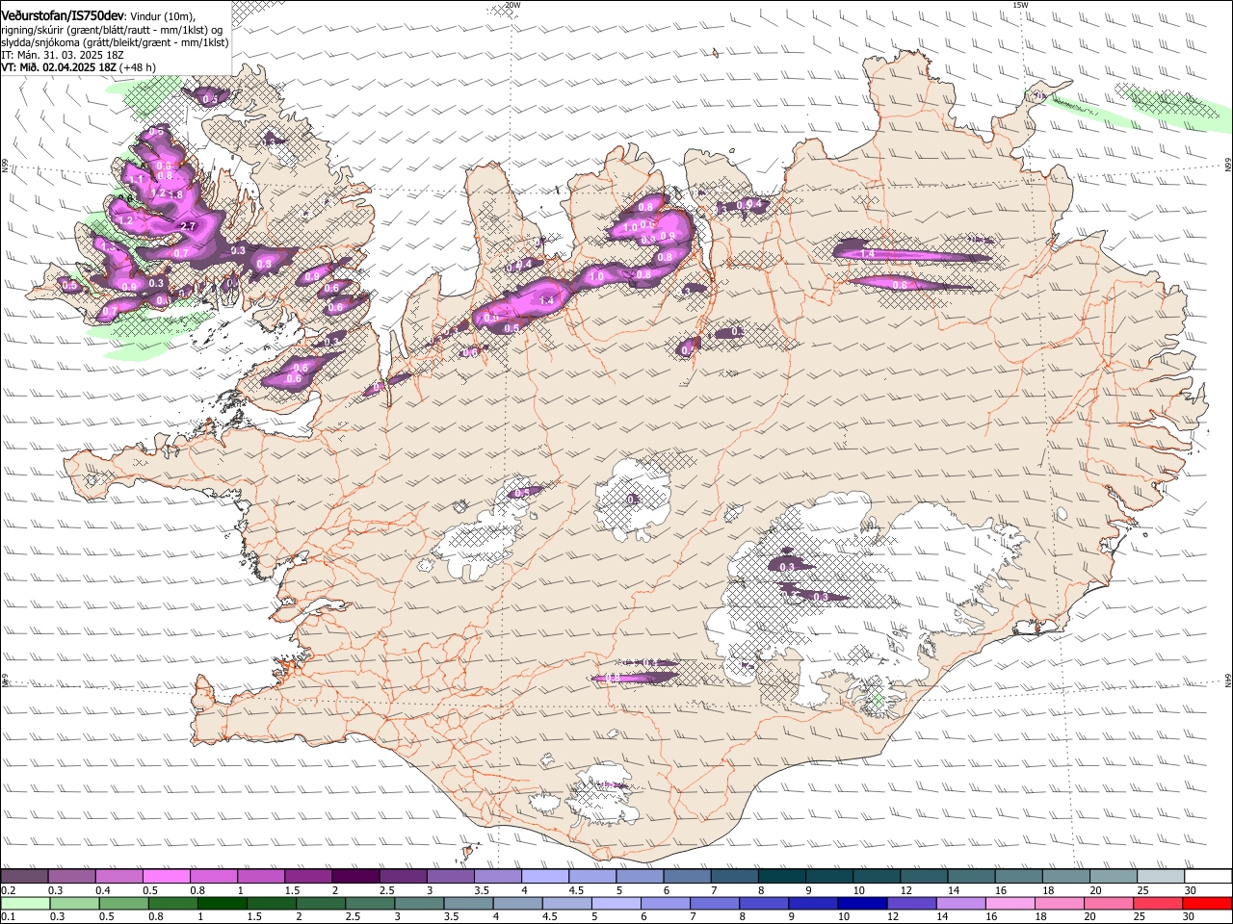Click the darkest purple swatch at 2 in snow scale
Viewport: 1233px width, 924px height.
click(355, 876)
